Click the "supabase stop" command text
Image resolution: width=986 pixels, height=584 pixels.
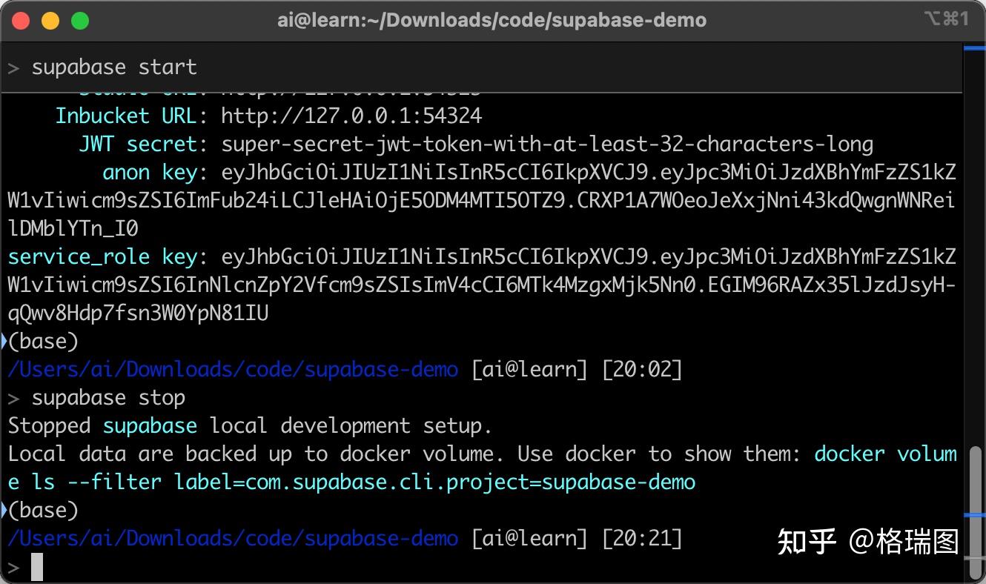[x=108, y=398]
